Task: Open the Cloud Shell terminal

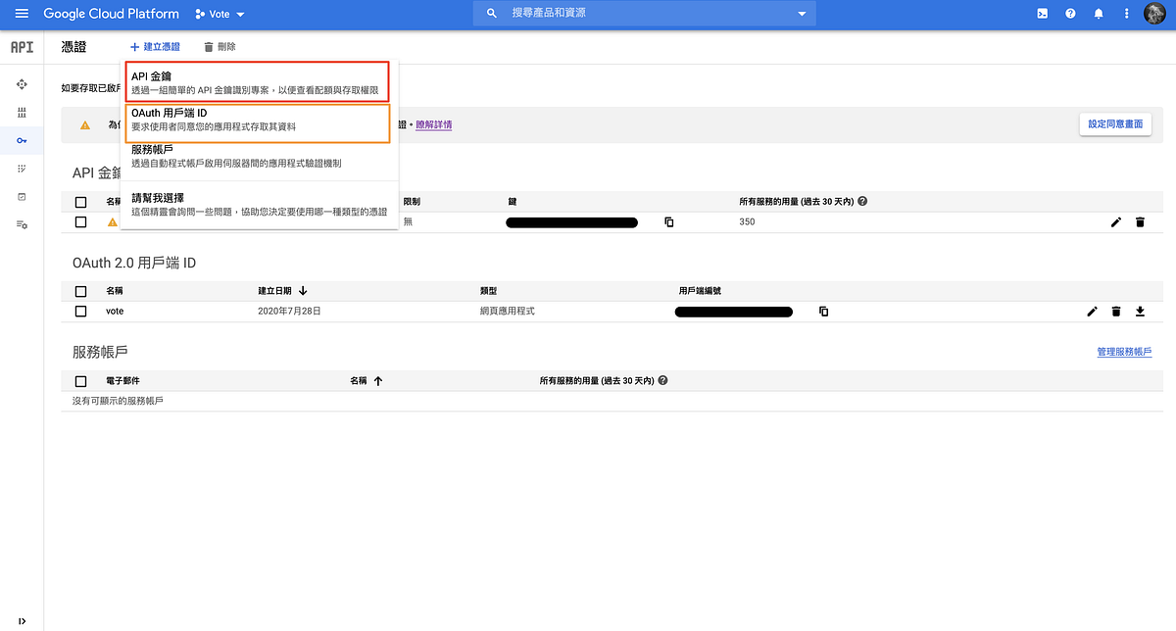Action: [1041, 13]
